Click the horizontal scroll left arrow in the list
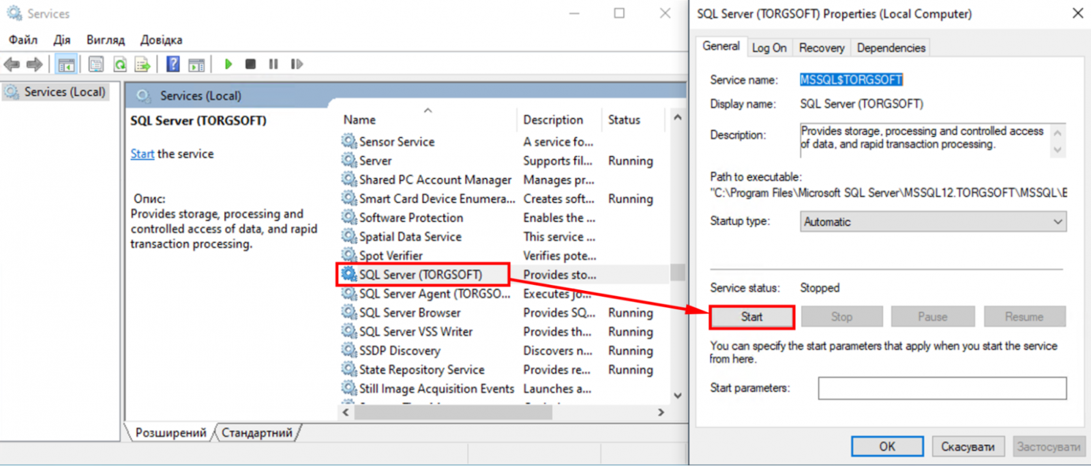This screenshot has width=1091, height=466. coord(346,412)
